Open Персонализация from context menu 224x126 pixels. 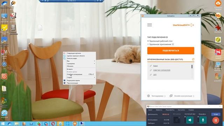pyautogui.click(x=79, y=83)
